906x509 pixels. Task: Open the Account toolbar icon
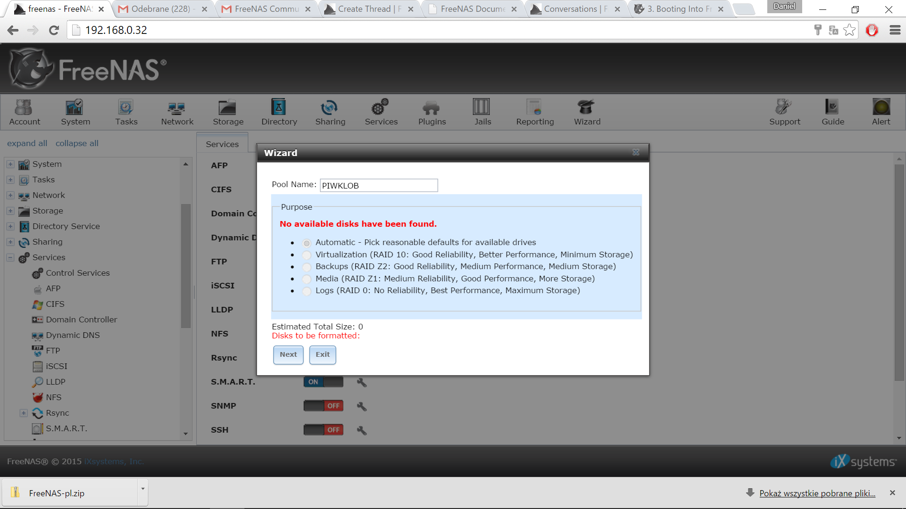click(x=25, y=112)
